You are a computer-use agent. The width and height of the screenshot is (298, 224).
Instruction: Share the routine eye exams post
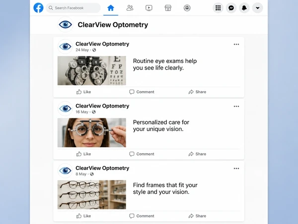(x=197, y=92)
